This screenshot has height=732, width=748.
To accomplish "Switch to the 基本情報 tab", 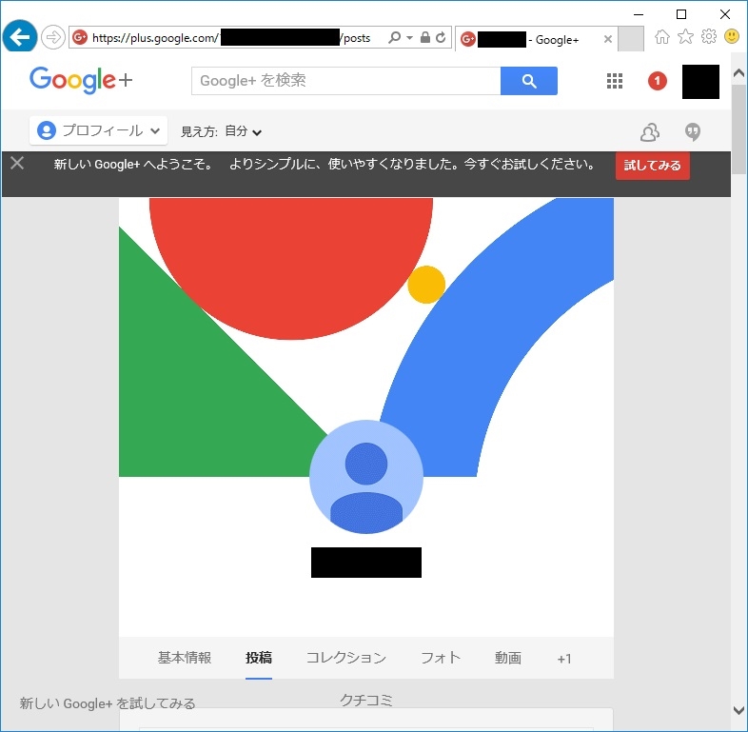I will click(185, 658).
